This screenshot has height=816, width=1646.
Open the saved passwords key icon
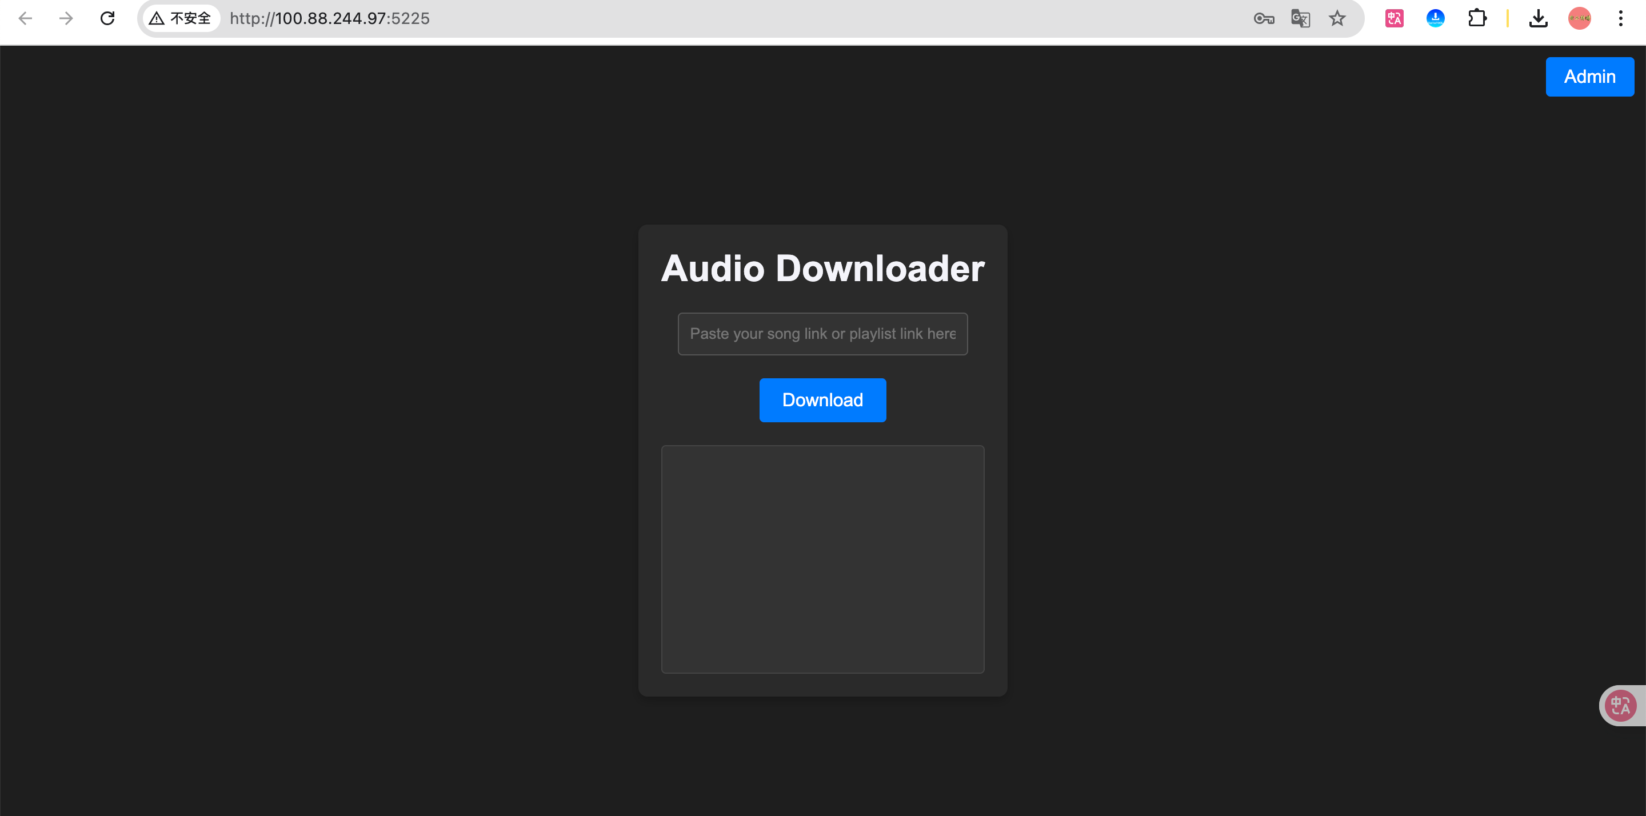click(1263, 18)
